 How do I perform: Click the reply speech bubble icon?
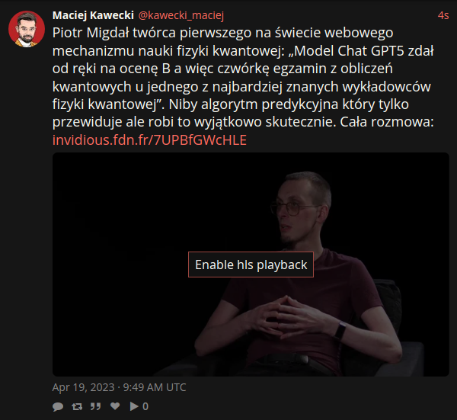58,406
